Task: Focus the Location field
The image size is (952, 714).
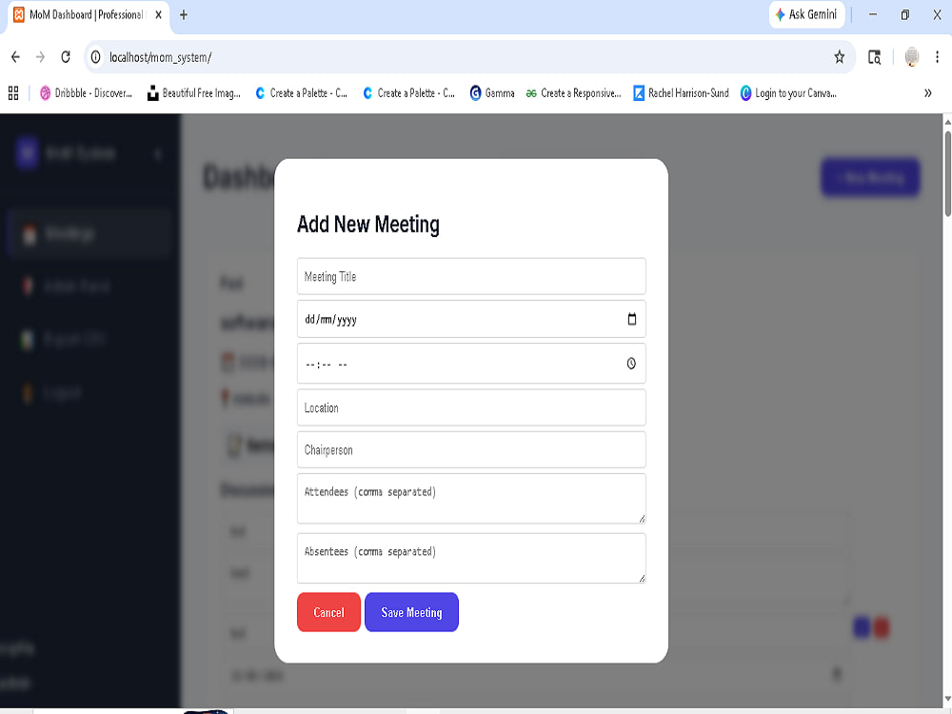Action: [x=471, y=407]
